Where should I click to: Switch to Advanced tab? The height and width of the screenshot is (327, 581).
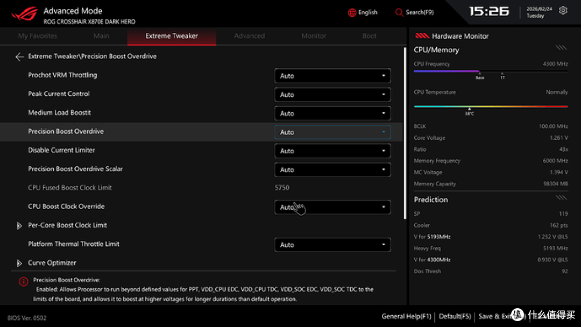[x=250, y=36]
